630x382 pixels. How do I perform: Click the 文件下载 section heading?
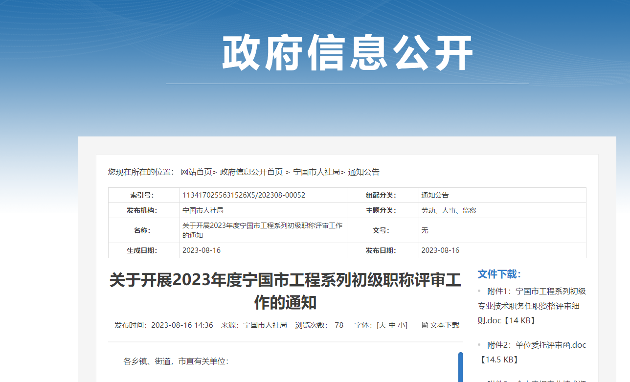(499, 274)
